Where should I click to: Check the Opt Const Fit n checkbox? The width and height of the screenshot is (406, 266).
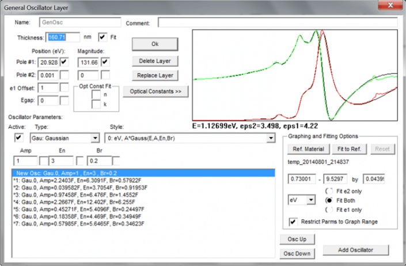tap(96, 94)
